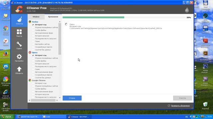
Task: Follow the Проверить обновления link
Action: click(x=180, y=106)
